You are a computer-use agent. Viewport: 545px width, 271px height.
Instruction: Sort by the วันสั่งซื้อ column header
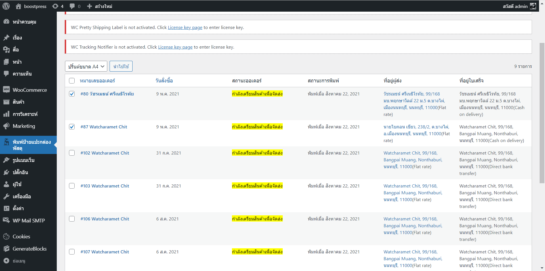pos(164,81)
